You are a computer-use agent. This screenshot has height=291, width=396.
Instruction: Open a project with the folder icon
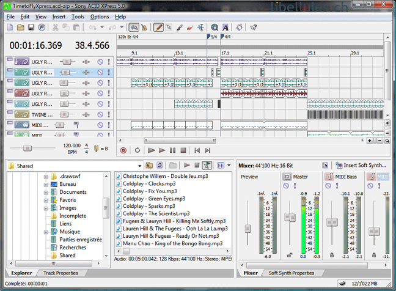pyautogui.click(x=20, y=28)
